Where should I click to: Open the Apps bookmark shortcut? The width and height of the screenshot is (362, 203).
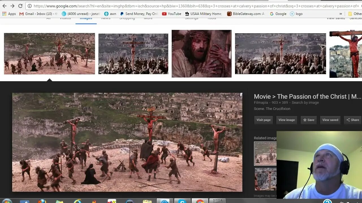click(9, 14)
